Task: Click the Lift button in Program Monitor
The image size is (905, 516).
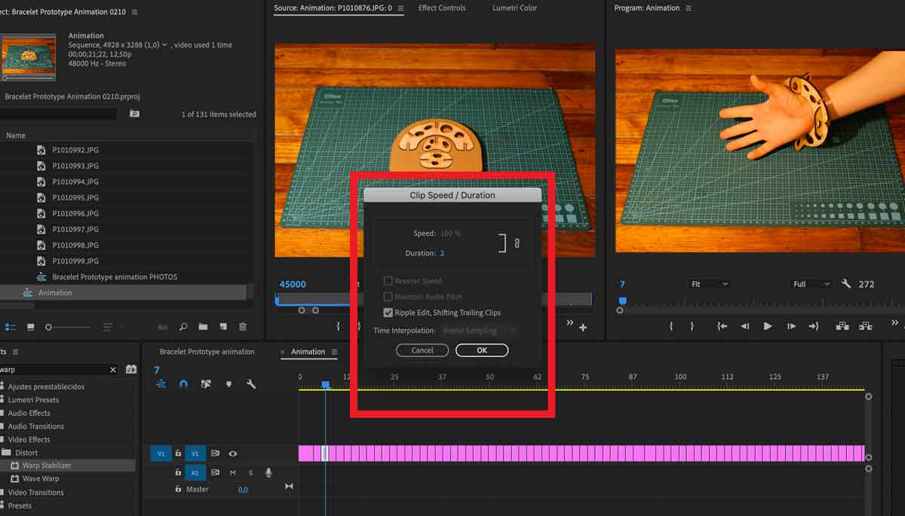Action: (x=842, y=326)
